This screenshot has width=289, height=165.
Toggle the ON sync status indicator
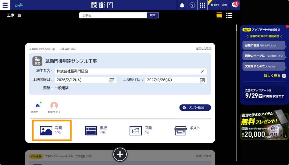[x=19, y=5]
